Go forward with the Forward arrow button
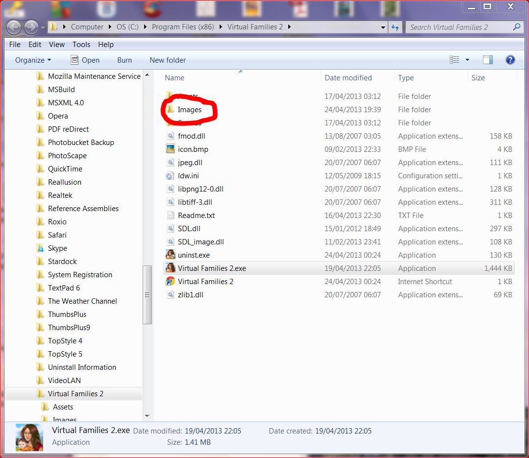The height and width of the screenshot is (458, 529). tap(31, 27)
